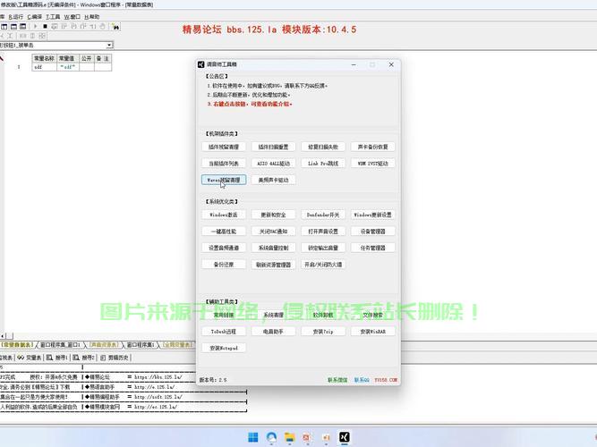Open the 变量表 bottom panel tab
The image size is (597, 447).
point(30,358)
